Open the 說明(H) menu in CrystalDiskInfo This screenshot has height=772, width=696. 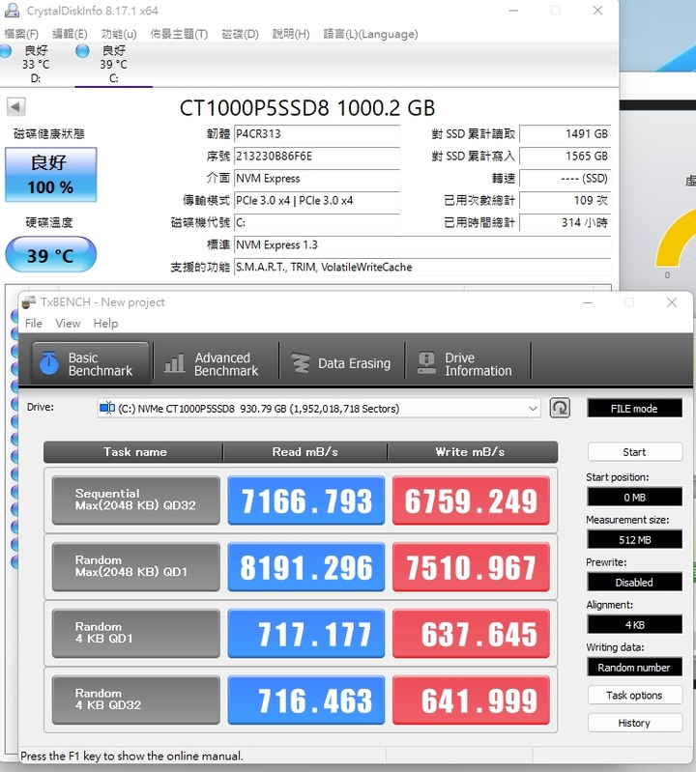[291, 34]
